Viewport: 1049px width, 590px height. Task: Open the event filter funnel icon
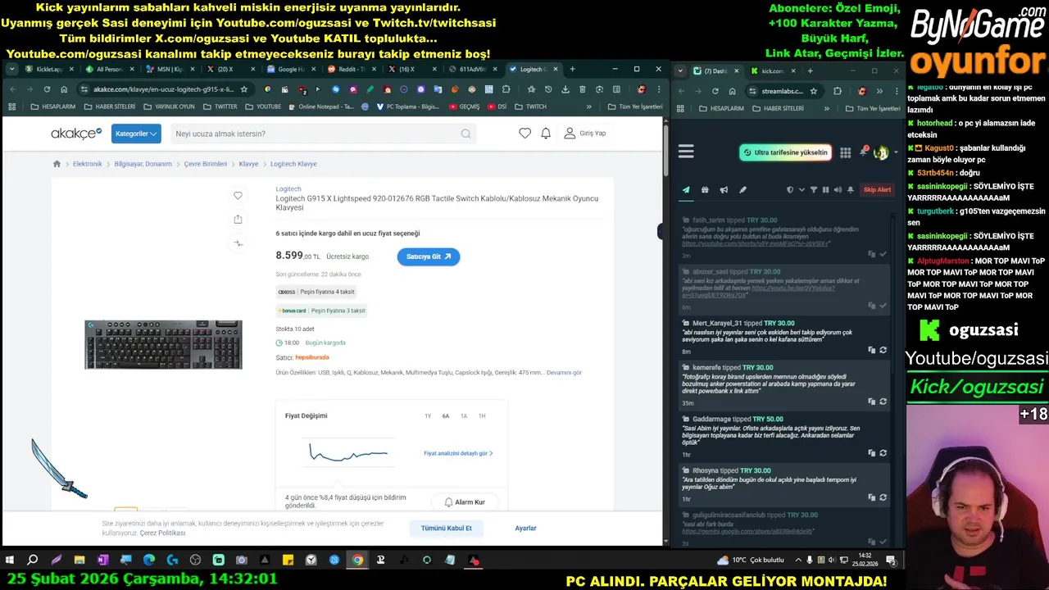pyautogui.click(x=814, y=190)
